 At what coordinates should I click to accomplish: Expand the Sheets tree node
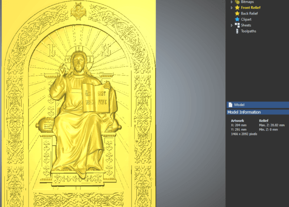[x=232, y=26]
